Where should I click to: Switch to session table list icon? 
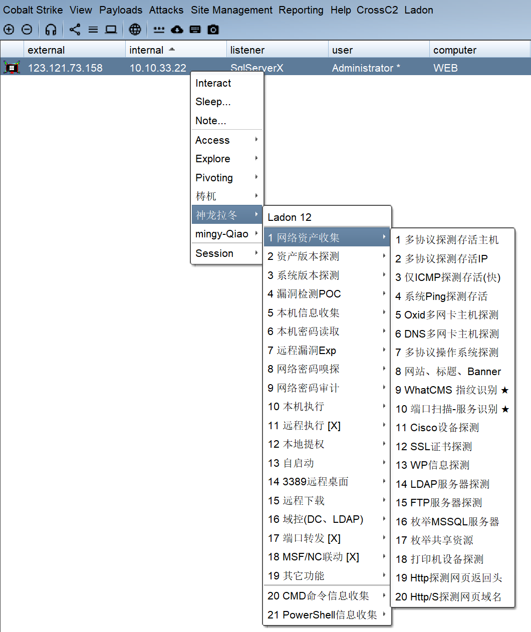pos(93,30)
